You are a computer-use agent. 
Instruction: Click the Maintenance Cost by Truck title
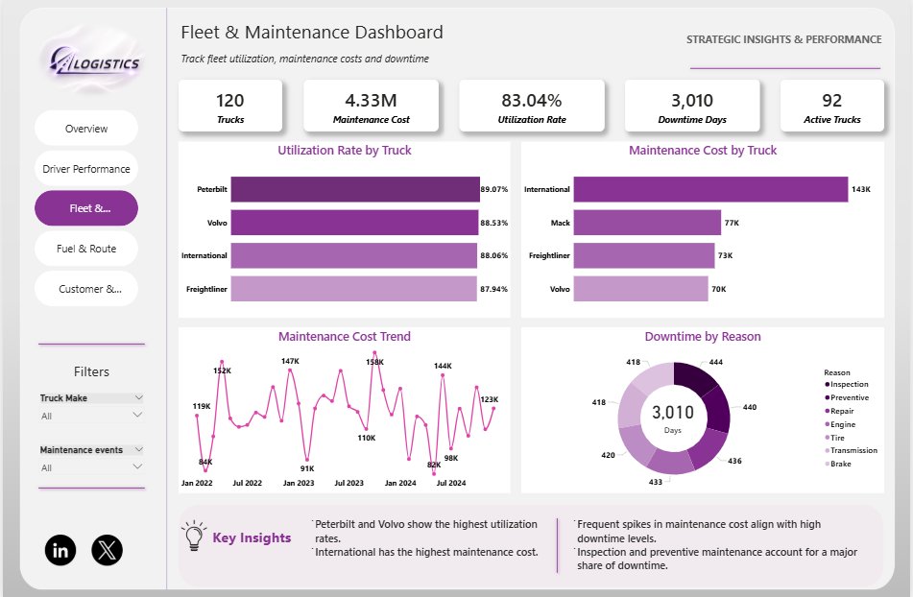(702, 150)
